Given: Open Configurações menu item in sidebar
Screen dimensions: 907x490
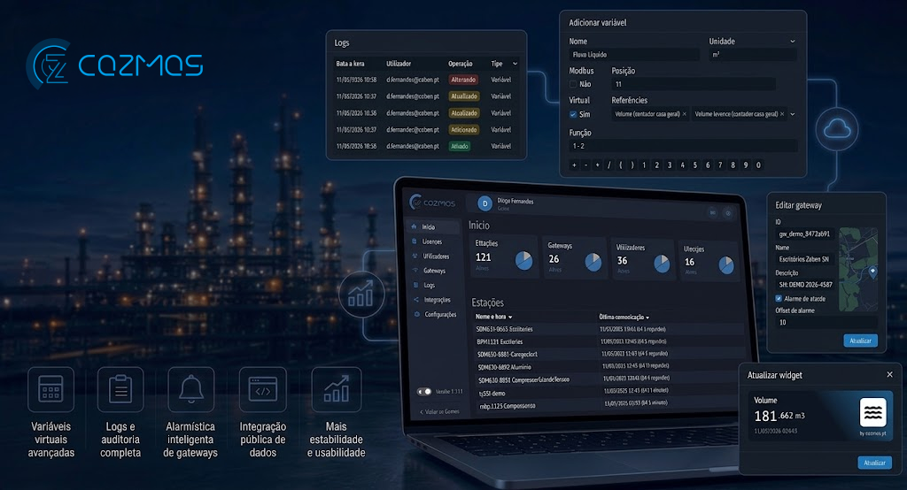Looking at the screenshot, I should pos(441,314).
